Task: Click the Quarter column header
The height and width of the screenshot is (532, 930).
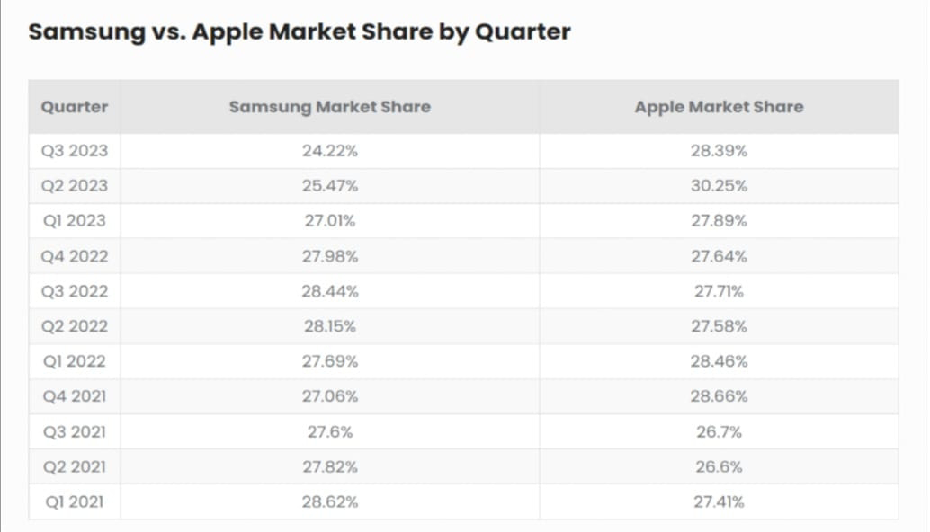Action: point(75,107)
